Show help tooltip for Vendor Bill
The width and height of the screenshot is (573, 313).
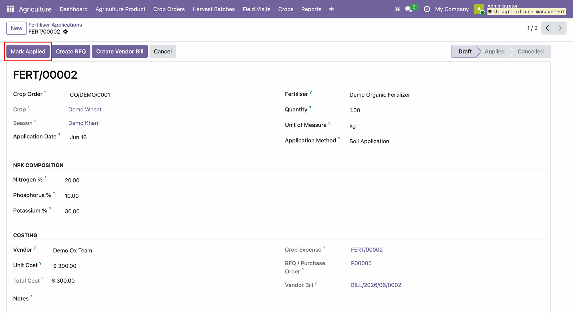point(316,283)
